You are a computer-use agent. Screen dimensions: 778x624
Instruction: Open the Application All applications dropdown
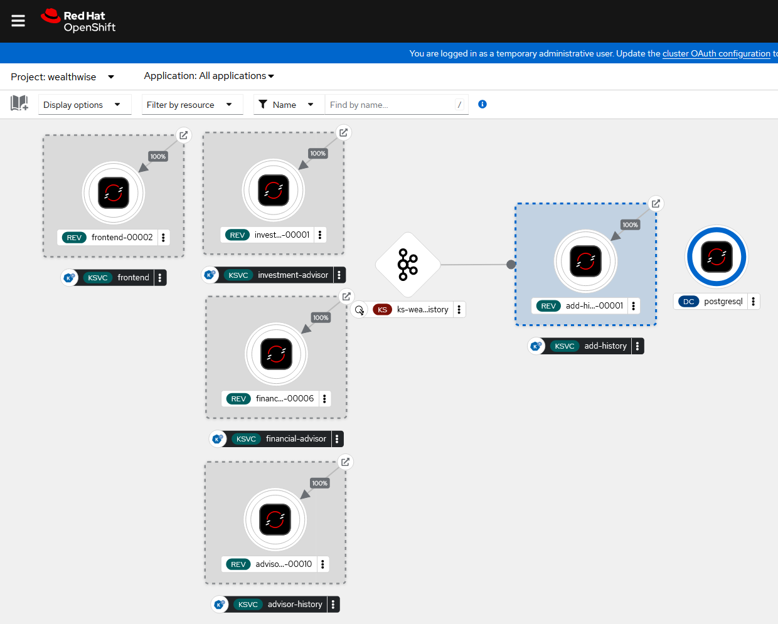(209, 76)
